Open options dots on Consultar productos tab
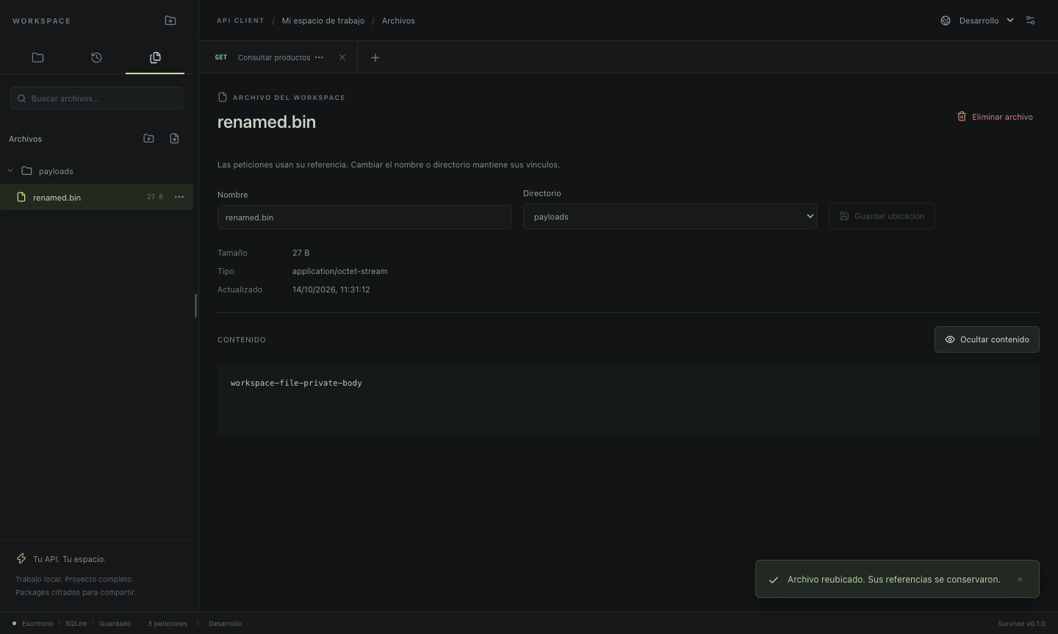Image resolution: width=1058 pixels, height=634 pixels. pyautogui.click(x=319, y=57)
